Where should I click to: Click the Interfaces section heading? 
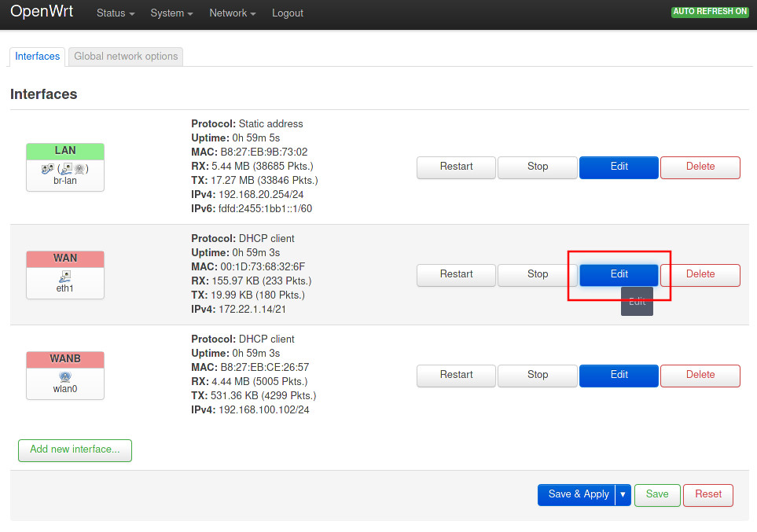coord(43,94)
